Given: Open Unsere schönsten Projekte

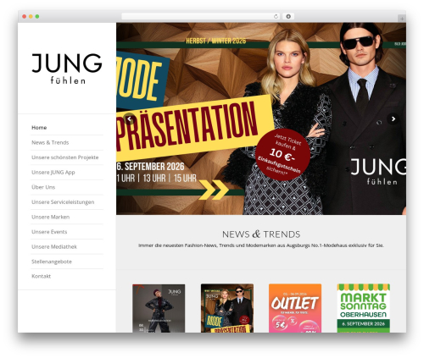Looking at the screenshot, I should tap(65, 157).
